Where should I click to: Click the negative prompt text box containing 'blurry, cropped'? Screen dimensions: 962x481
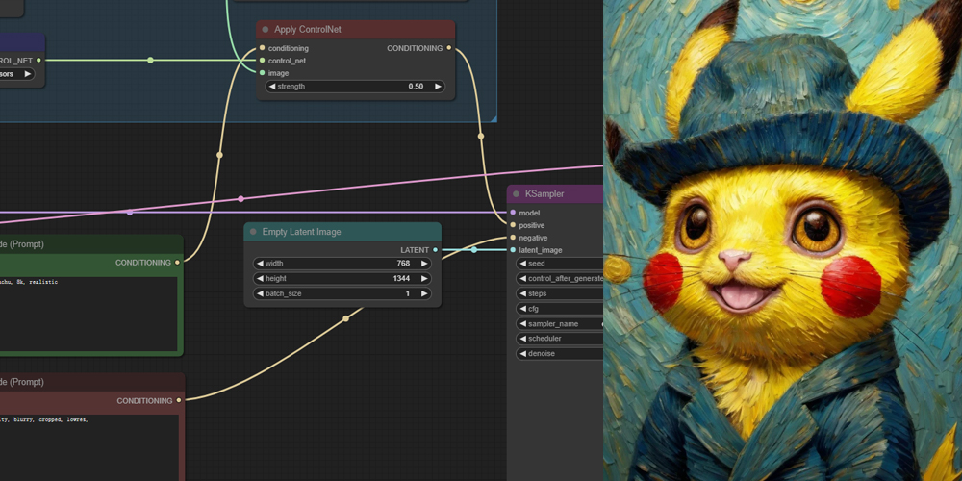[x=89, y=448]
